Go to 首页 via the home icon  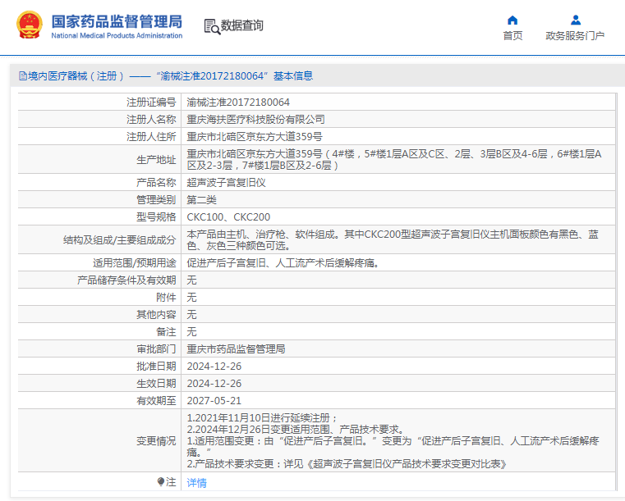(x=512, y=20)
